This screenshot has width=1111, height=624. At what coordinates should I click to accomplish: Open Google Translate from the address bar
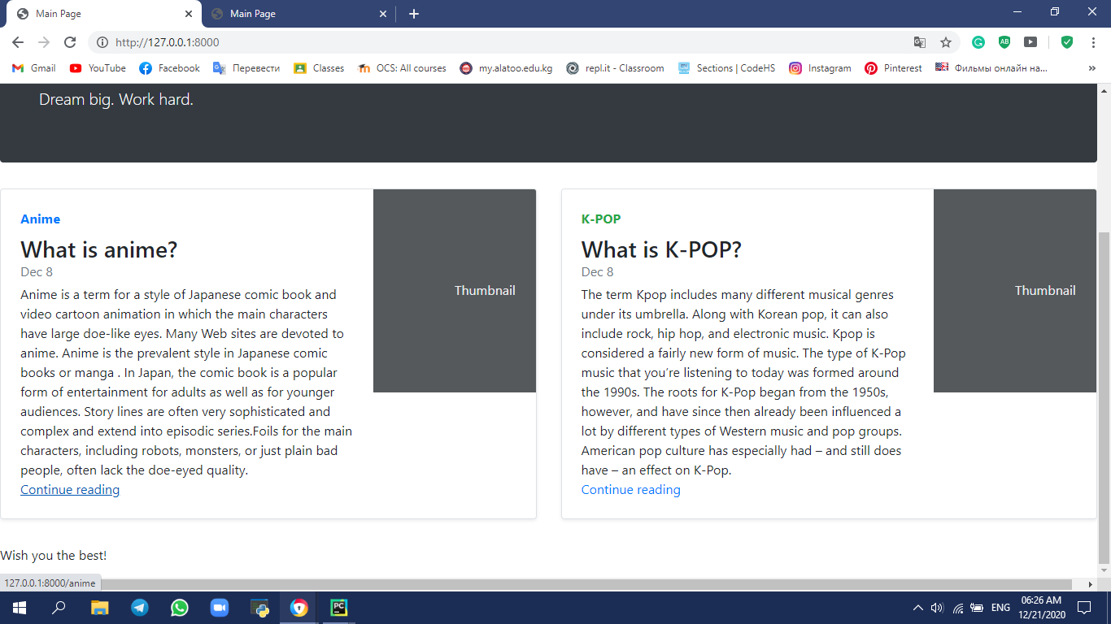[920, 41]
